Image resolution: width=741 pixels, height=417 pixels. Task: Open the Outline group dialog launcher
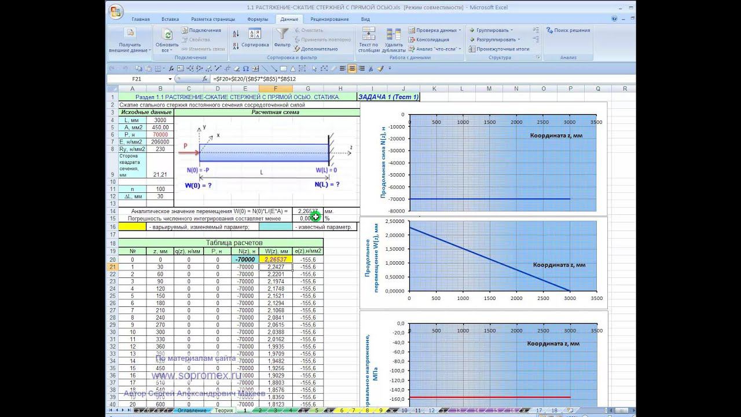pyautogui.click(x=538, y=57)
